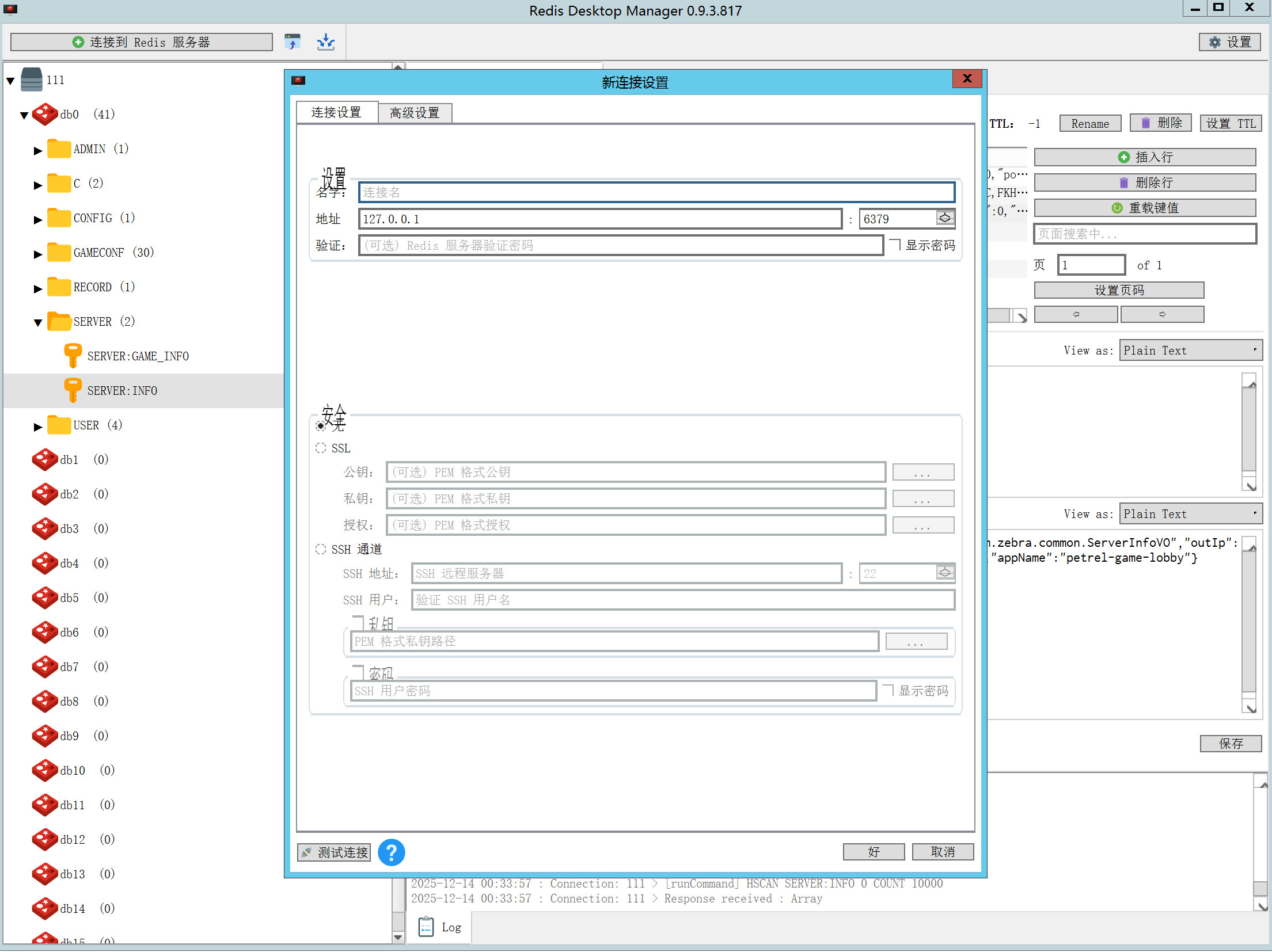Click the 重载键值 reload value icon
This screenshot has width=1272, height=952.
1117,208
